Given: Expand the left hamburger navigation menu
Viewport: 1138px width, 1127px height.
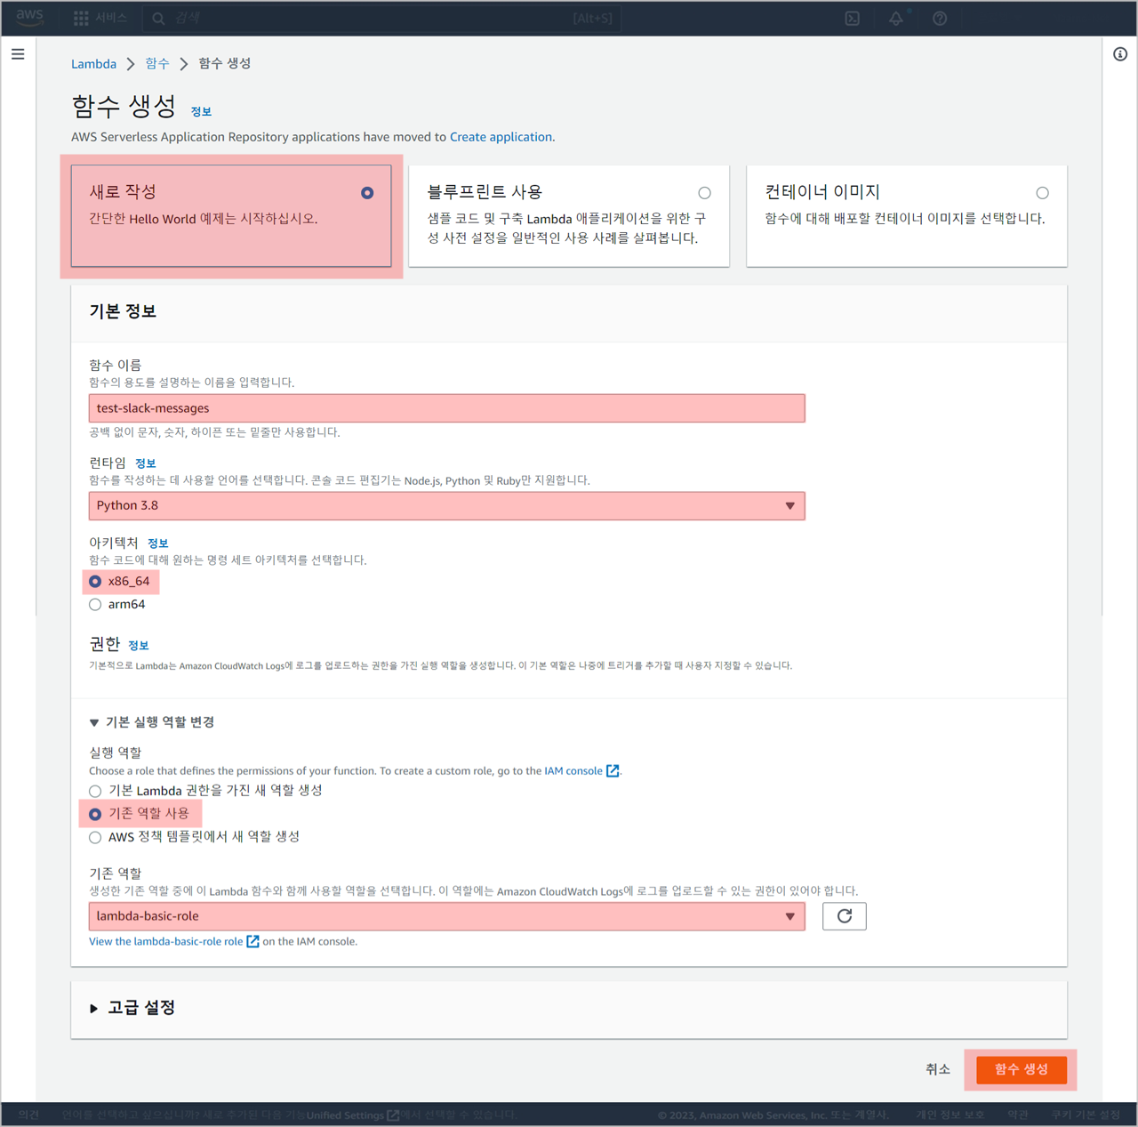Looking at the screenshot, I should tap(18, 54).
